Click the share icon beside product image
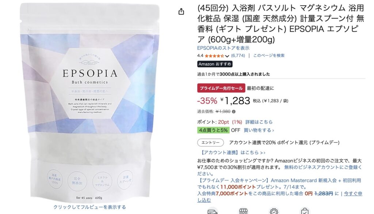This screenshot has width=374, height=214. pyautogui.click(x=181, y=11)
